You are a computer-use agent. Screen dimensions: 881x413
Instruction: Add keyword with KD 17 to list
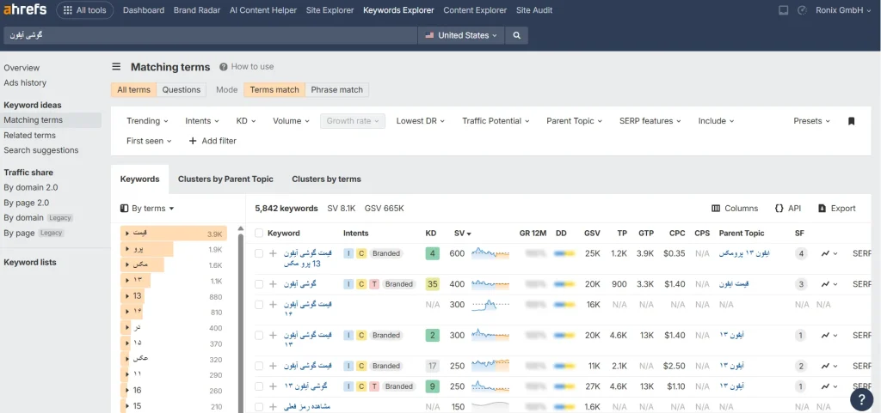pyautogui.click(x=273, y=366)
